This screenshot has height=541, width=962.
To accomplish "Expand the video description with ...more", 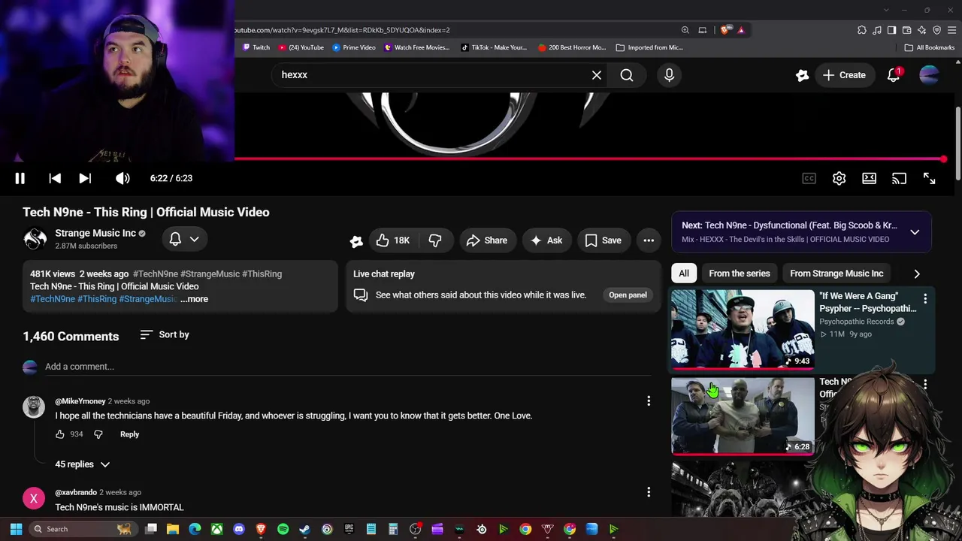I will pos(194,299).
